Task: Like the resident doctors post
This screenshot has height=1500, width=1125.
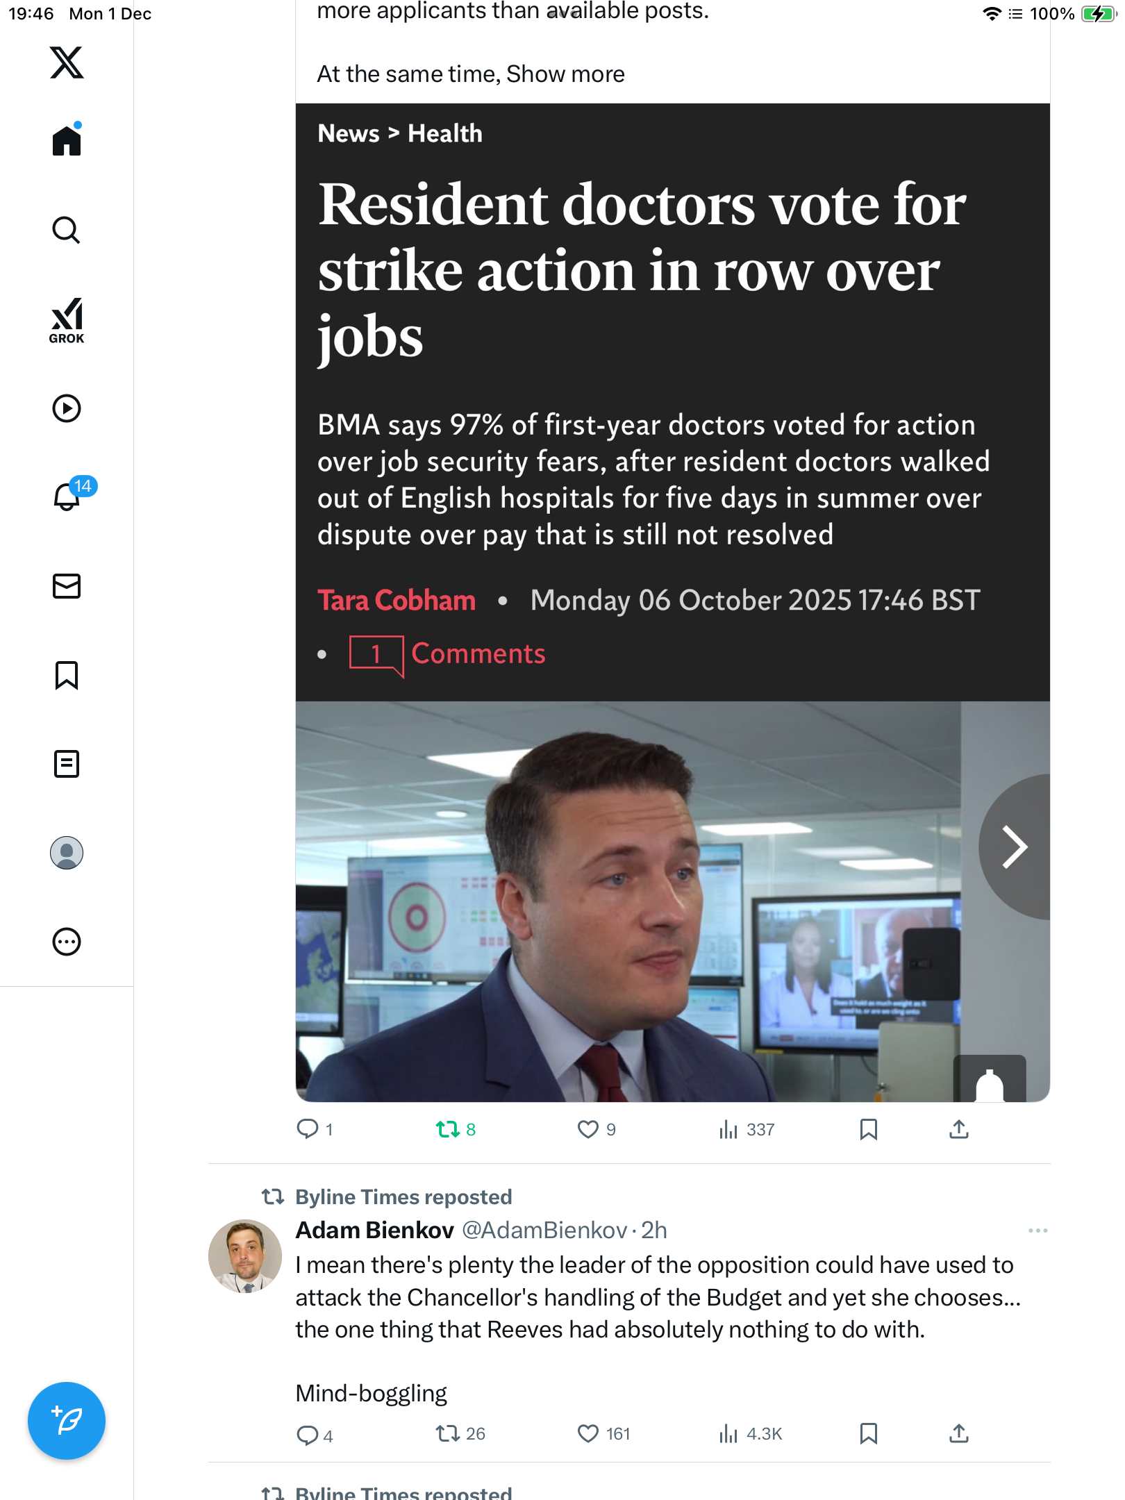Action: (x=588, y=1129)
